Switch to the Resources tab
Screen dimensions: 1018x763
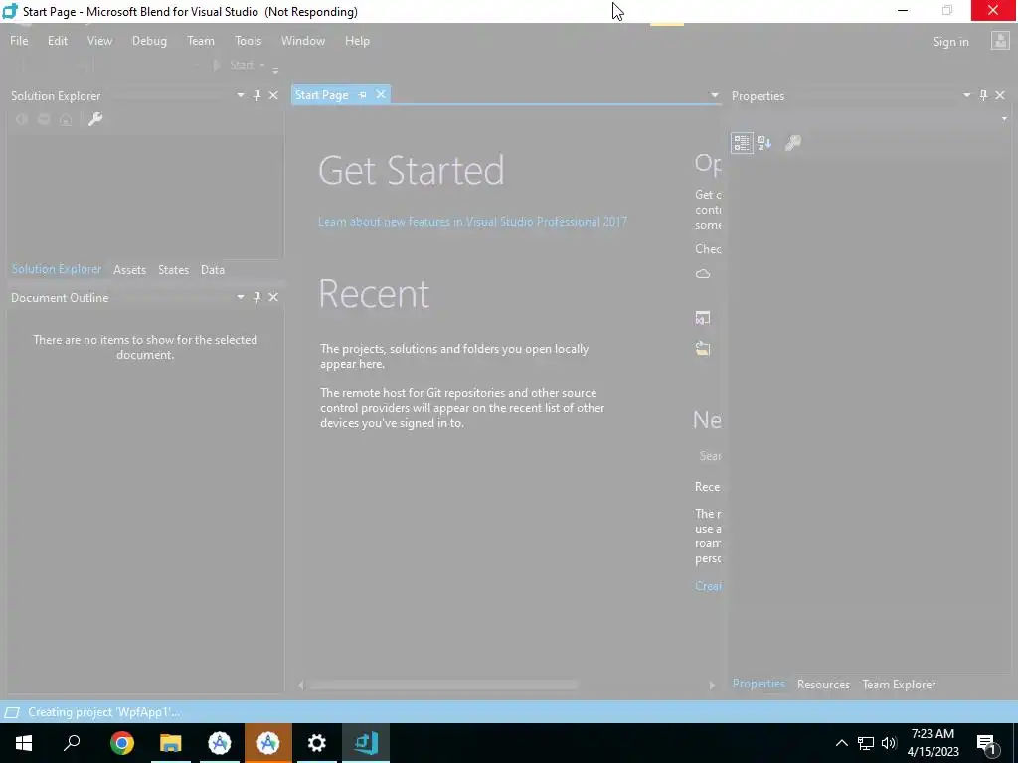point(823,684)
